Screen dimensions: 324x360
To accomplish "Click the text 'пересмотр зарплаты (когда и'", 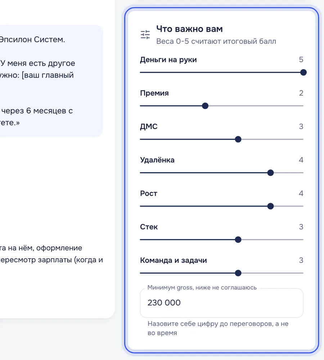I will pyautogui.click(x=51, y=260).
